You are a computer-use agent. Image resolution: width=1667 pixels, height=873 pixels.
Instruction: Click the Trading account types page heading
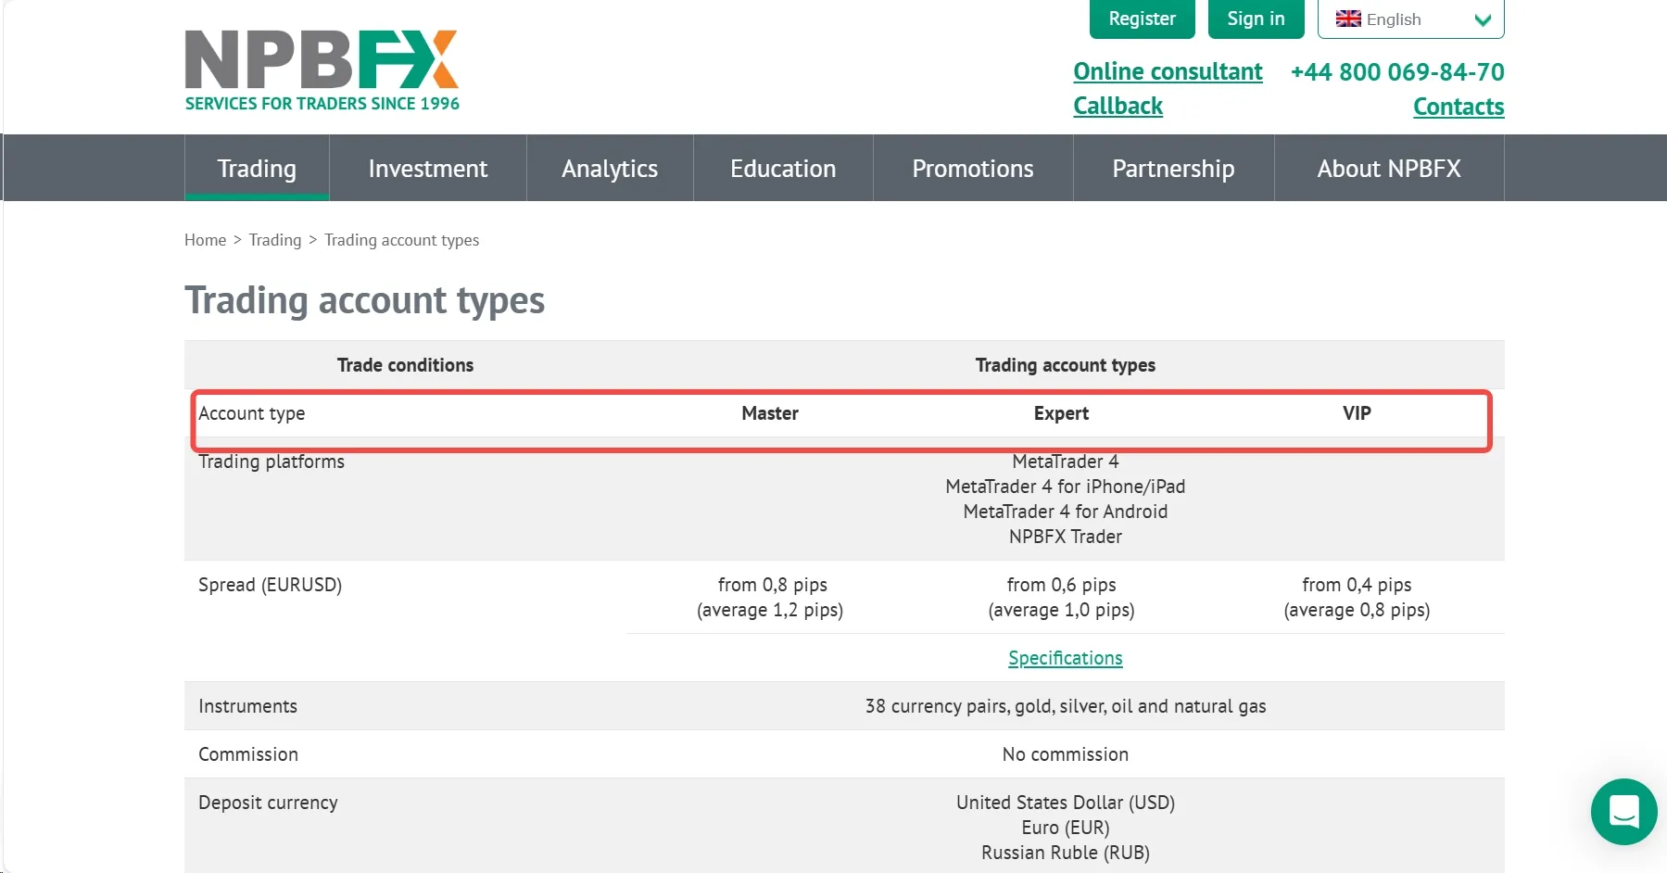click(x=364, y=300)
